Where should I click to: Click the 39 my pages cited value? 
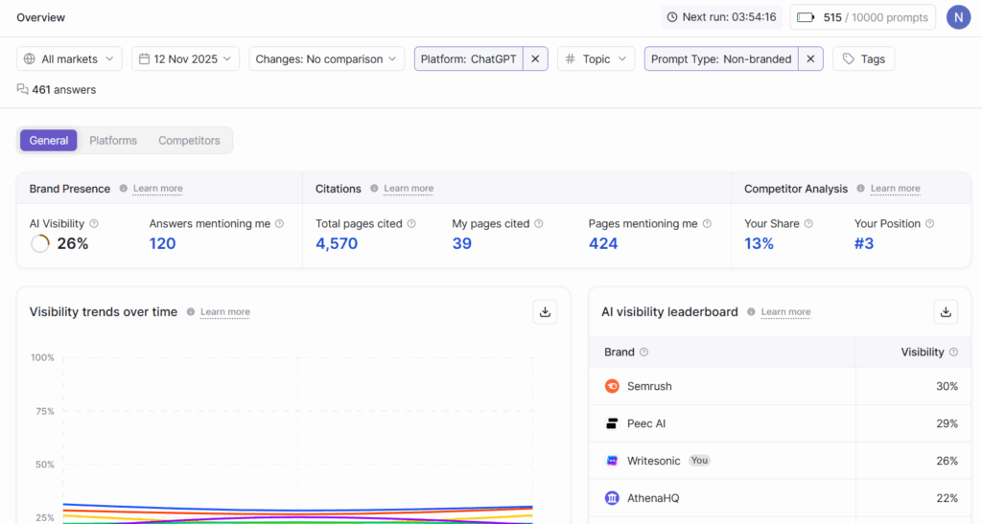461,244
